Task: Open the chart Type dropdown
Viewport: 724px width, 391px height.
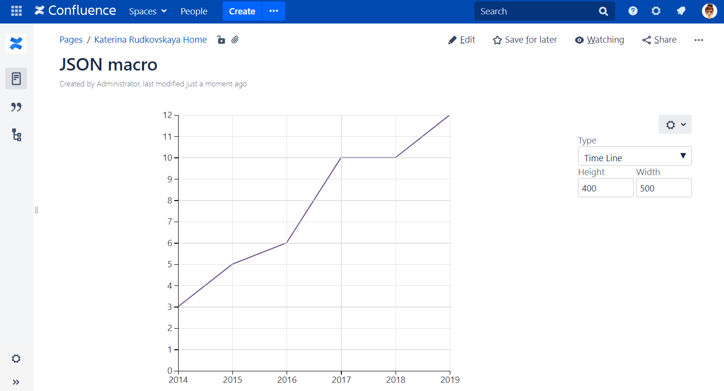Action: [x=634, y=156]
